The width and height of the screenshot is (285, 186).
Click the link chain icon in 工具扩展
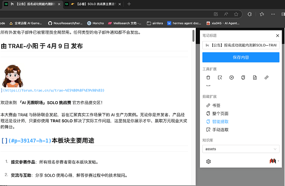pos(266,77)
